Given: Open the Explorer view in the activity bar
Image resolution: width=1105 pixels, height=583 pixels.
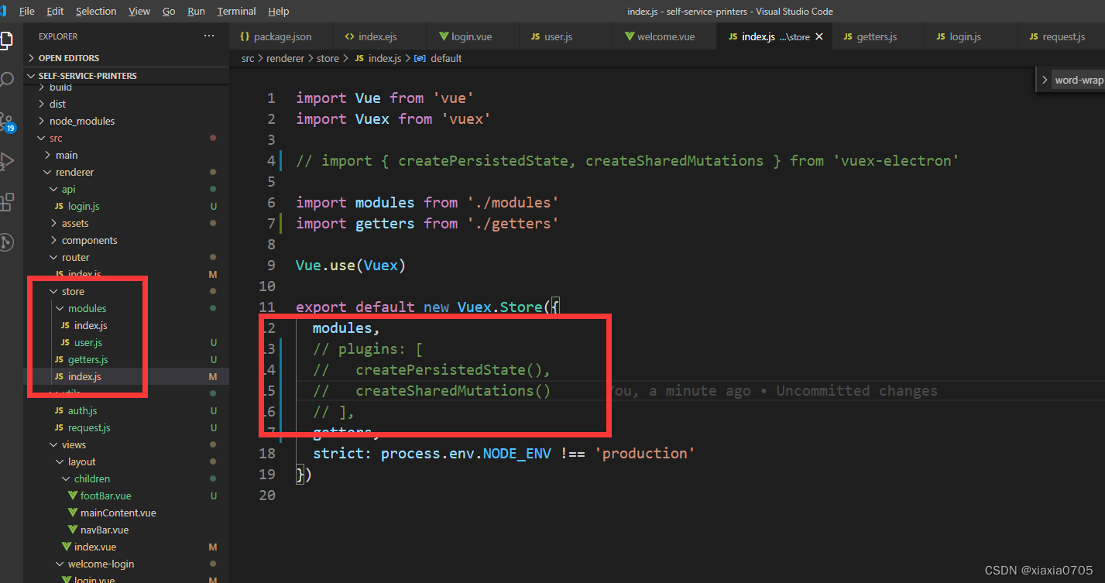Looking at the screenshot, I should [10, 39].
